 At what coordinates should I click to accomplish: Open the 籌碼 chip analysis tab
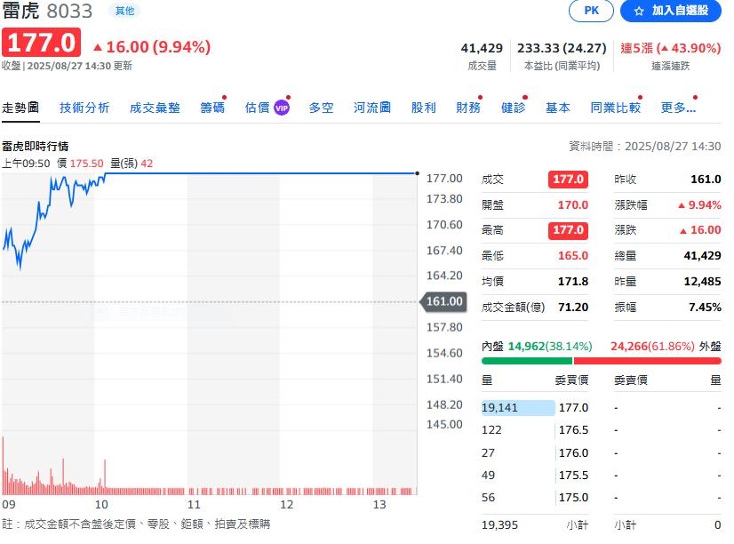(212, 107)
